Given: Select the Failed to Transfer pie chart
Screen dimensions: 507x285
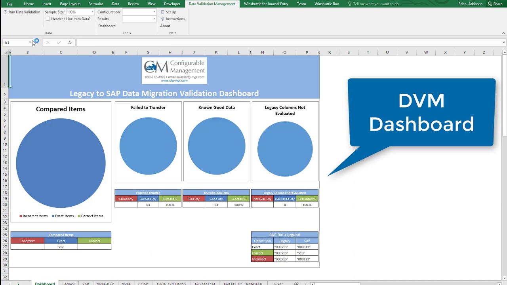Looking at the screenshot, I should point(148,146).
